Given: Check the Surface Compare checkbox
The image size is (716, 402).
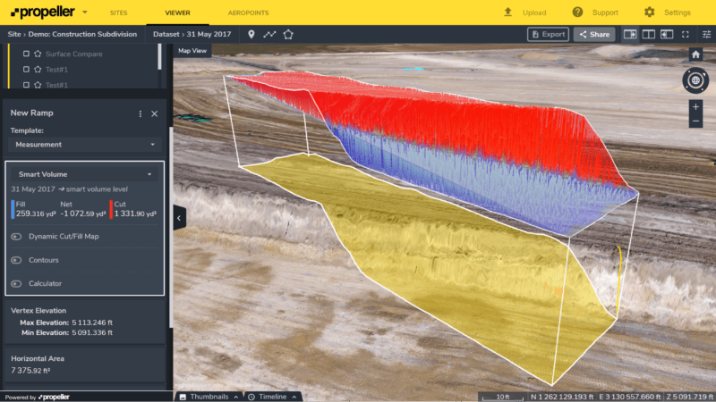Looking at the screenshot, I should [26, 54].
